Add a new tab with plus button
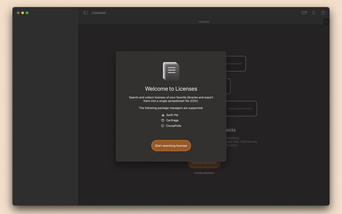Screen dimensions: 342x214 [326, 22]
